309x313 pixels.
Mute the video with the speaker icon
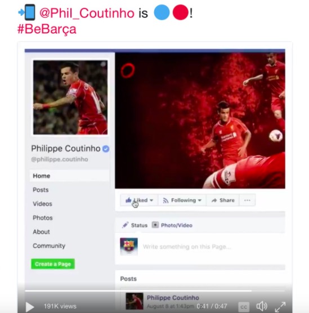(262, 306)
